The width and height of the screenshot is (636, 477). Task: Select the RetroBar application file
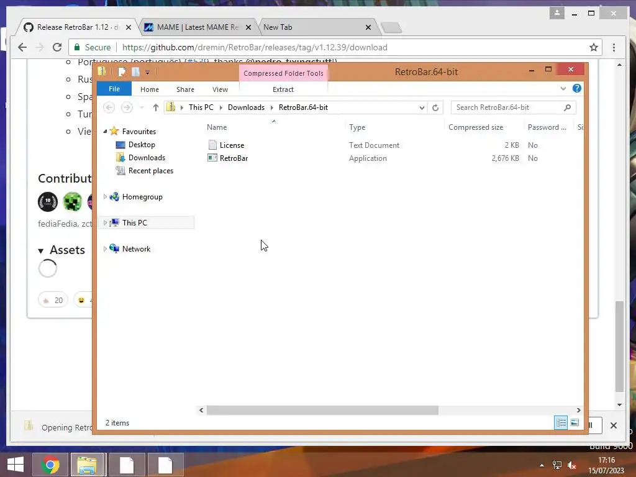coord(234,158)
